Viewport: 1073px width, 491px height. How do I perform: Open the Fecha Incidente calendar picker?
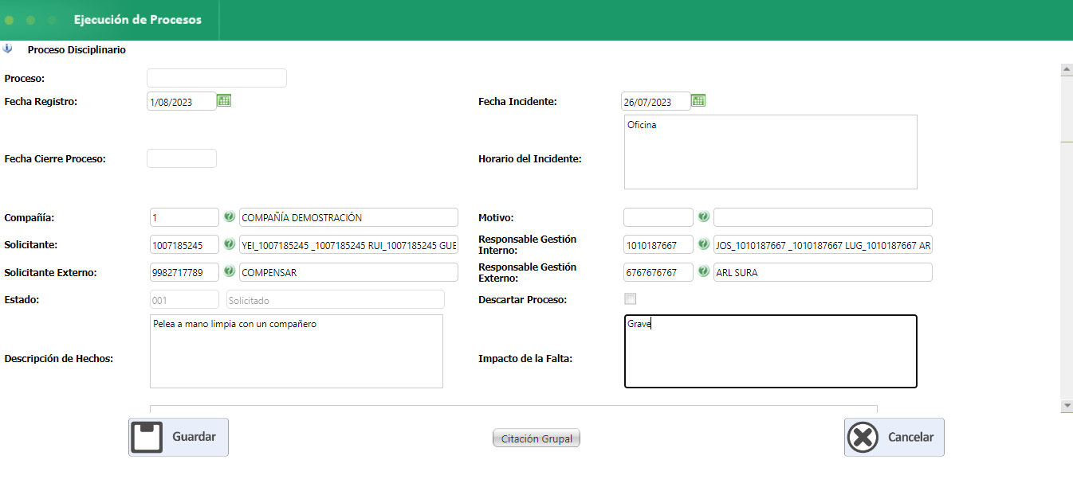pos(698,100)
